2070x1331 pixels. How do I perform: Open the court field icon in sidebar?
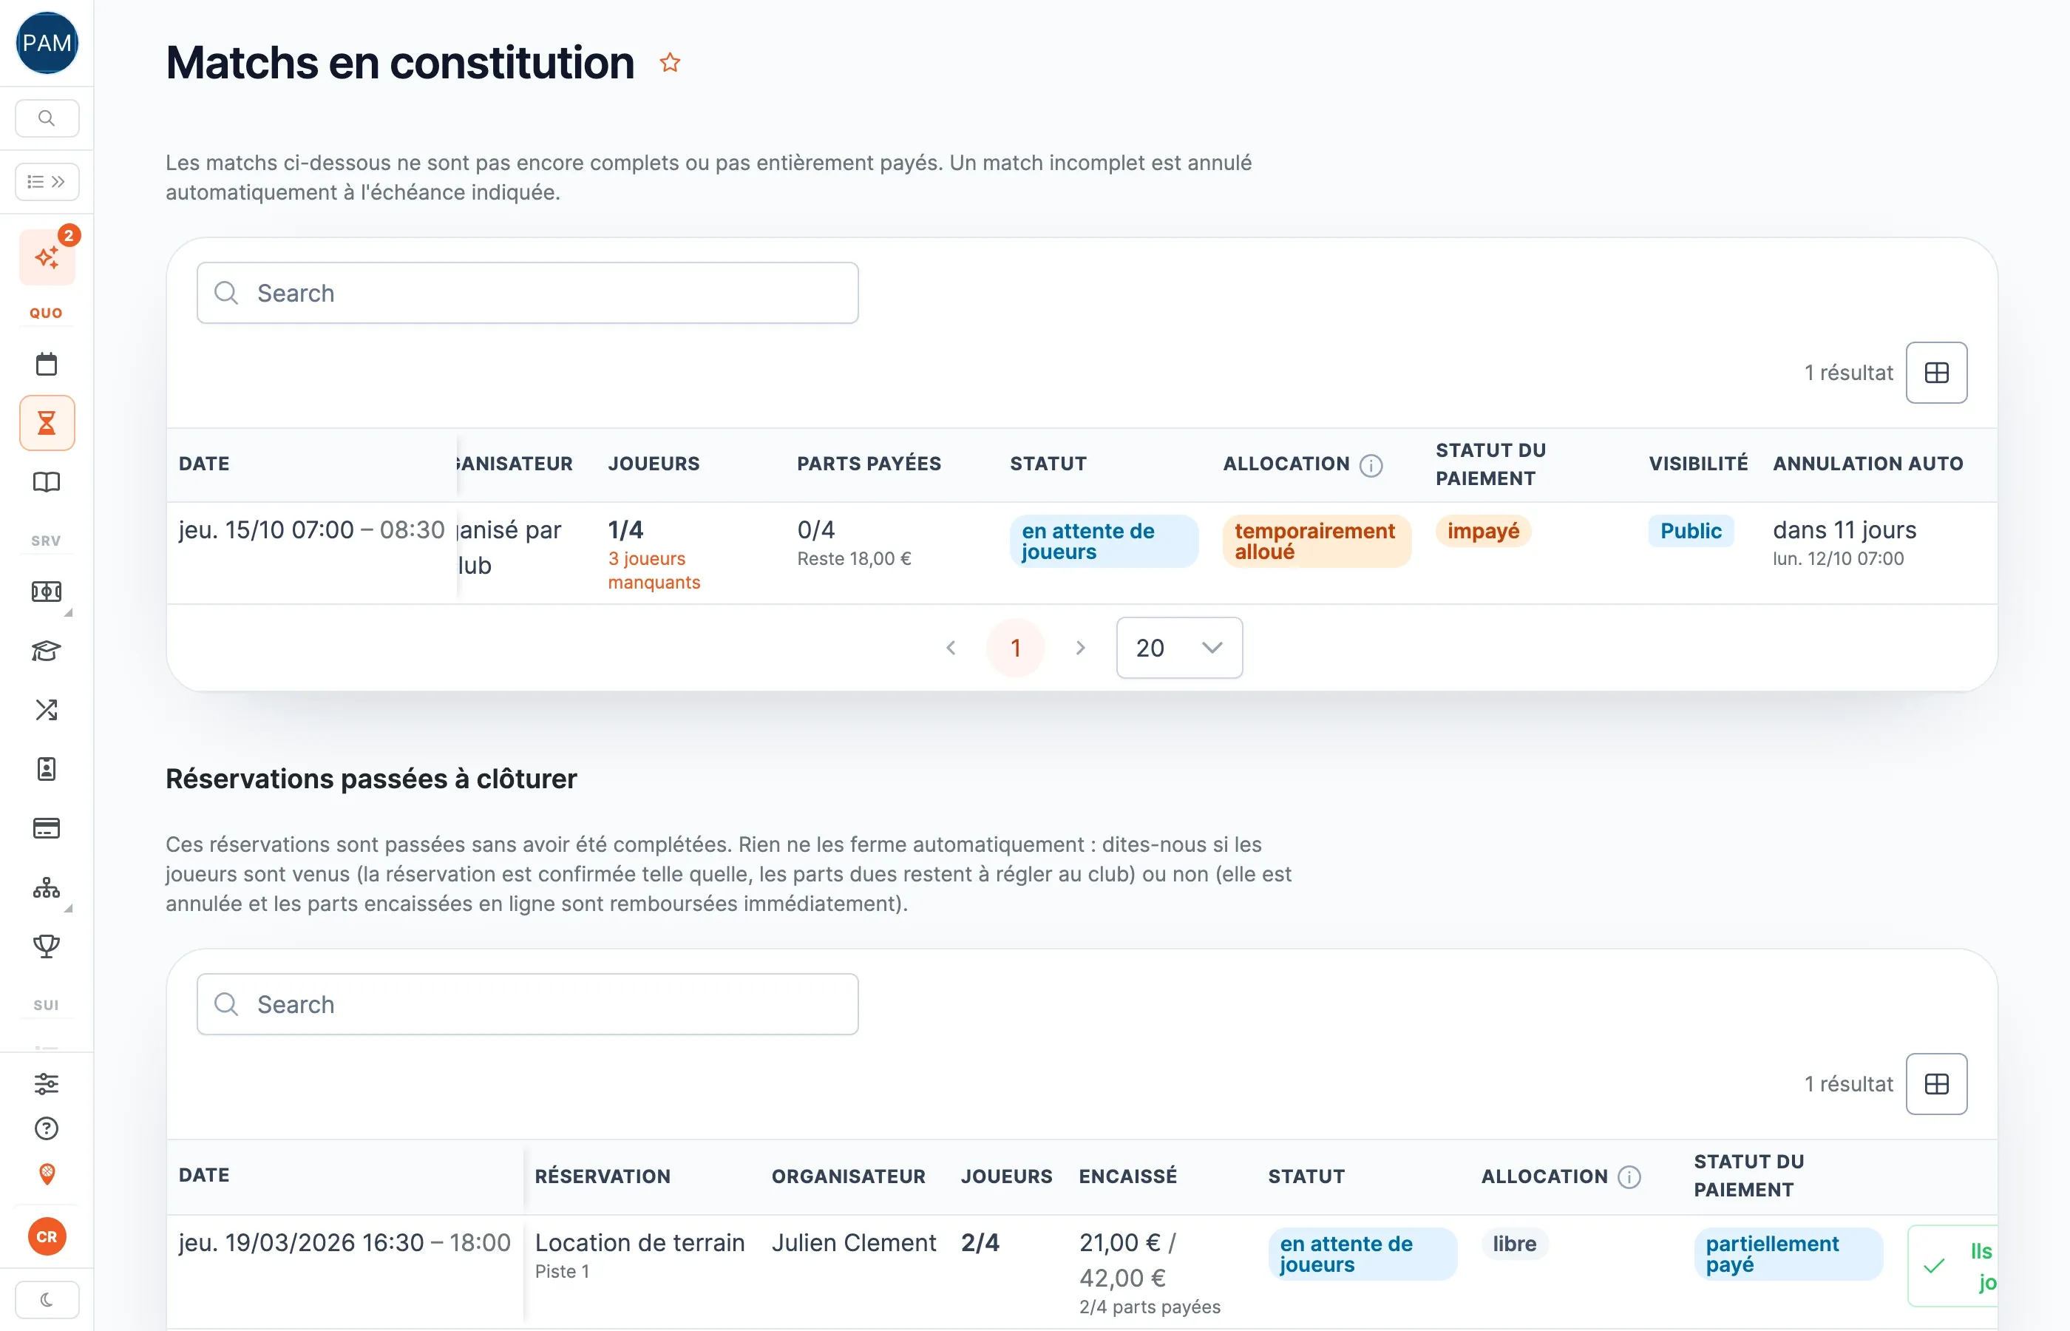pyautogui.click(x=47, y=592)
